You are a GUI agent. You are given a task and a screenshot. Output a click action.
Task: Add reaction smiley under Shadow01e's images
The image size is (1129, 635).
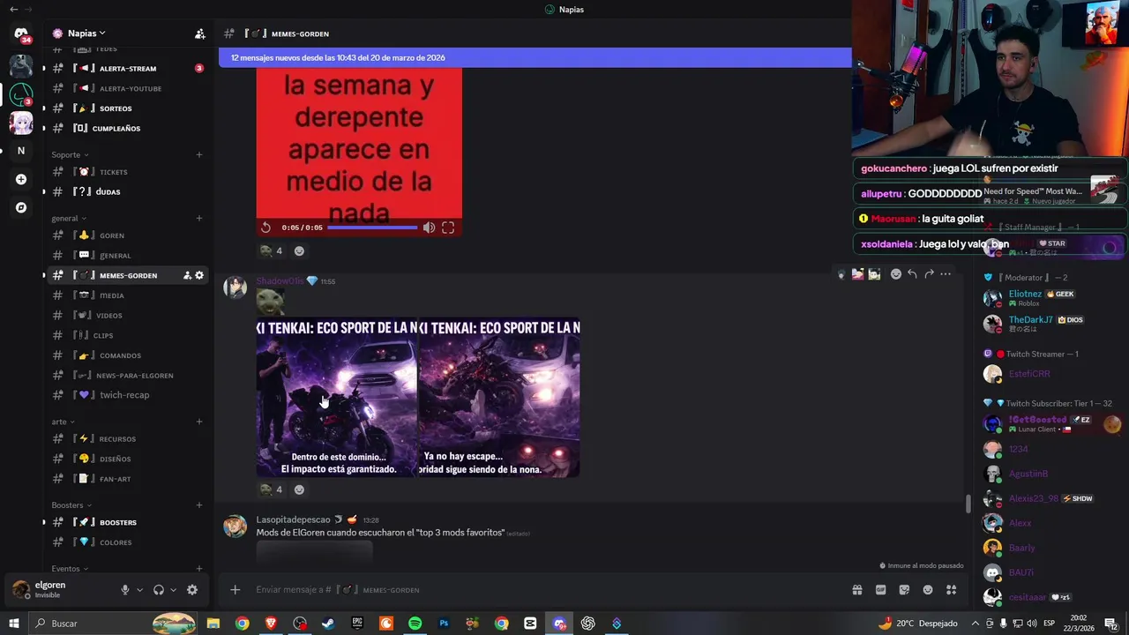299,489
